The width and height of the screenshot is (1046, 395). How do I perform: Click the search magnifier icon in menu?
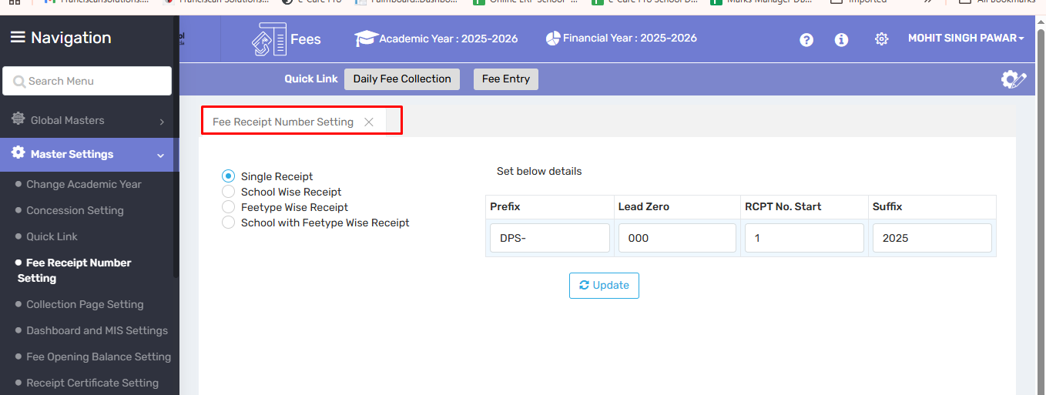[19, 82]
